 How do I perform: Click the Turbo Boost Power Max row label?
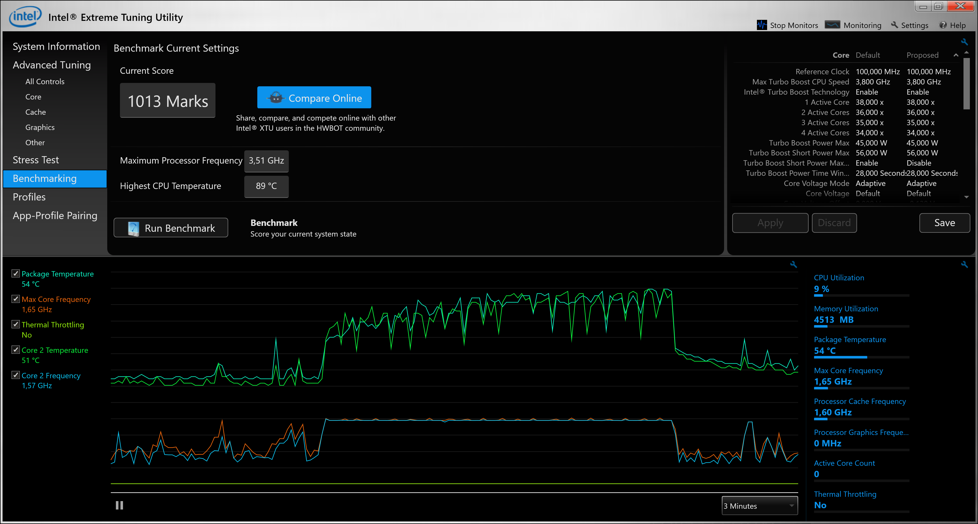[x=809, y=143]
